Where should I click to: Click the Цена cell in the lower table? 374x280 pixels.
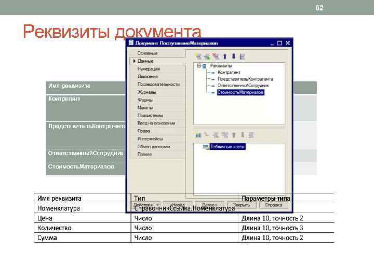pyautogui.click(x=82, y=218)
